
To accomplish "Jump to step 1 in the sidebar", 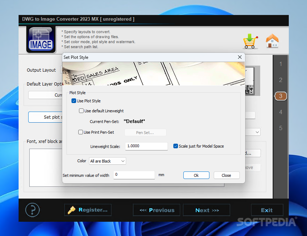I will coord(281,64).
